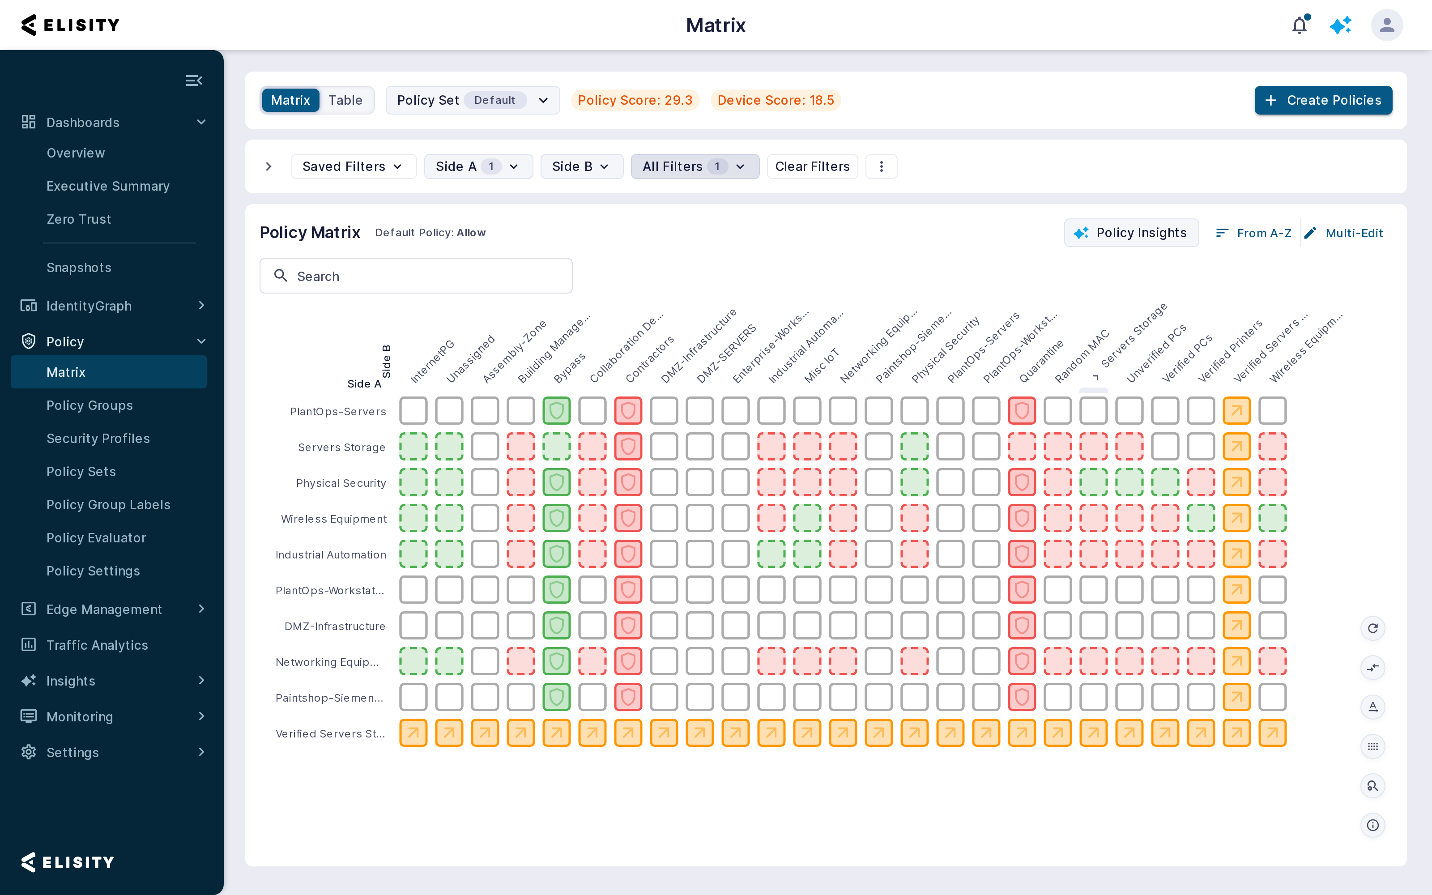Open the notifications bell

(1300, 25)
